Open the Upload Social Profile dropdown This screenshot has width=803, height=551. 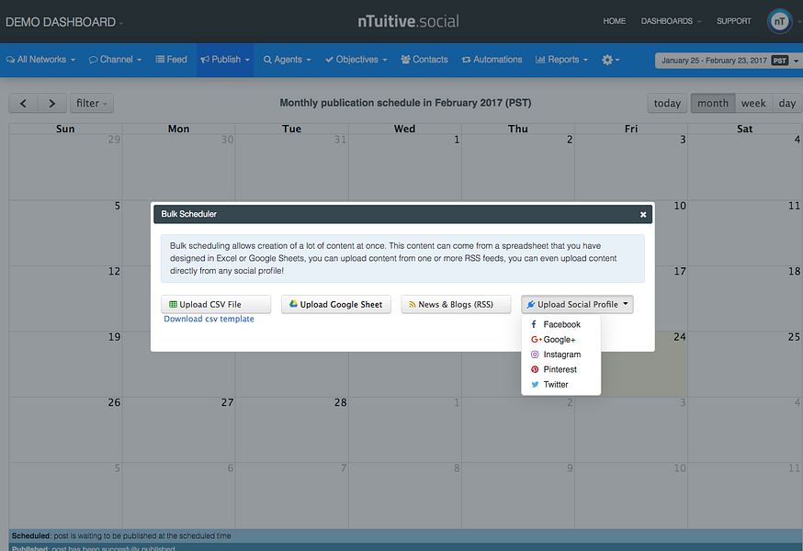(x=577, y=304)
